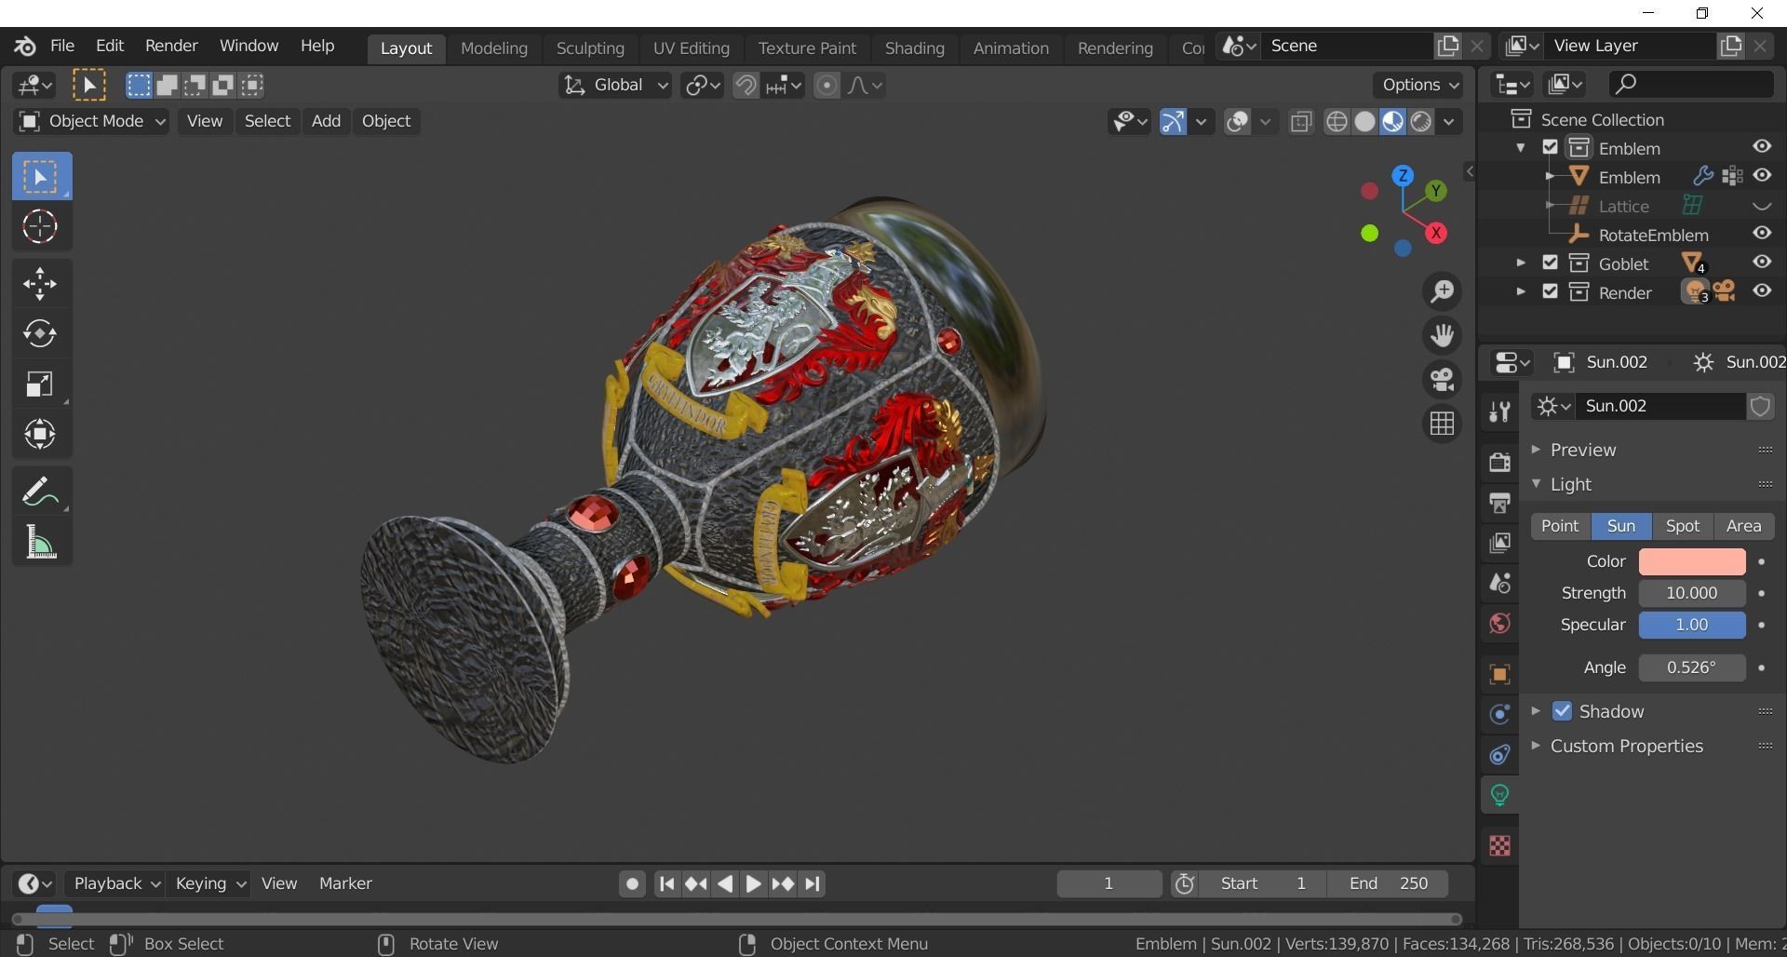Switch to the Sculpting workspace tab
Viewport: 1787px width, 957px height.
click(x=590, y=48)
